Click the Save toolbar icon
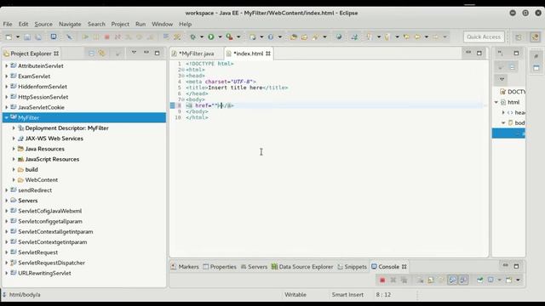545x306 pixels. 27,37
